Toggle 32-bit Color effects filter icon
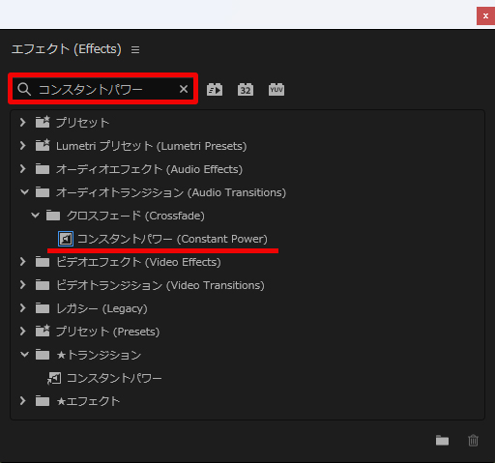The width and height of the screenshot is (495, 463). (246, 90)
